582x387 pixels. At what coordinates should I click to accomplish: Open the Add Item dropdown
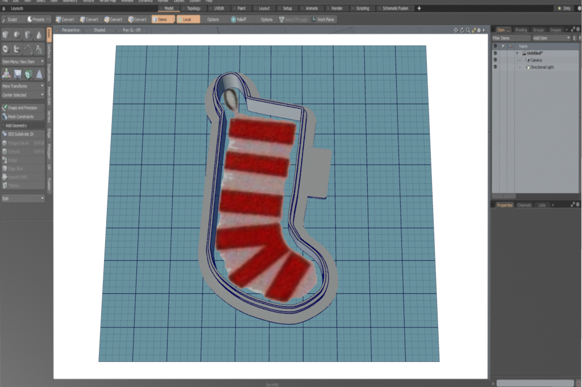[550, 38]
